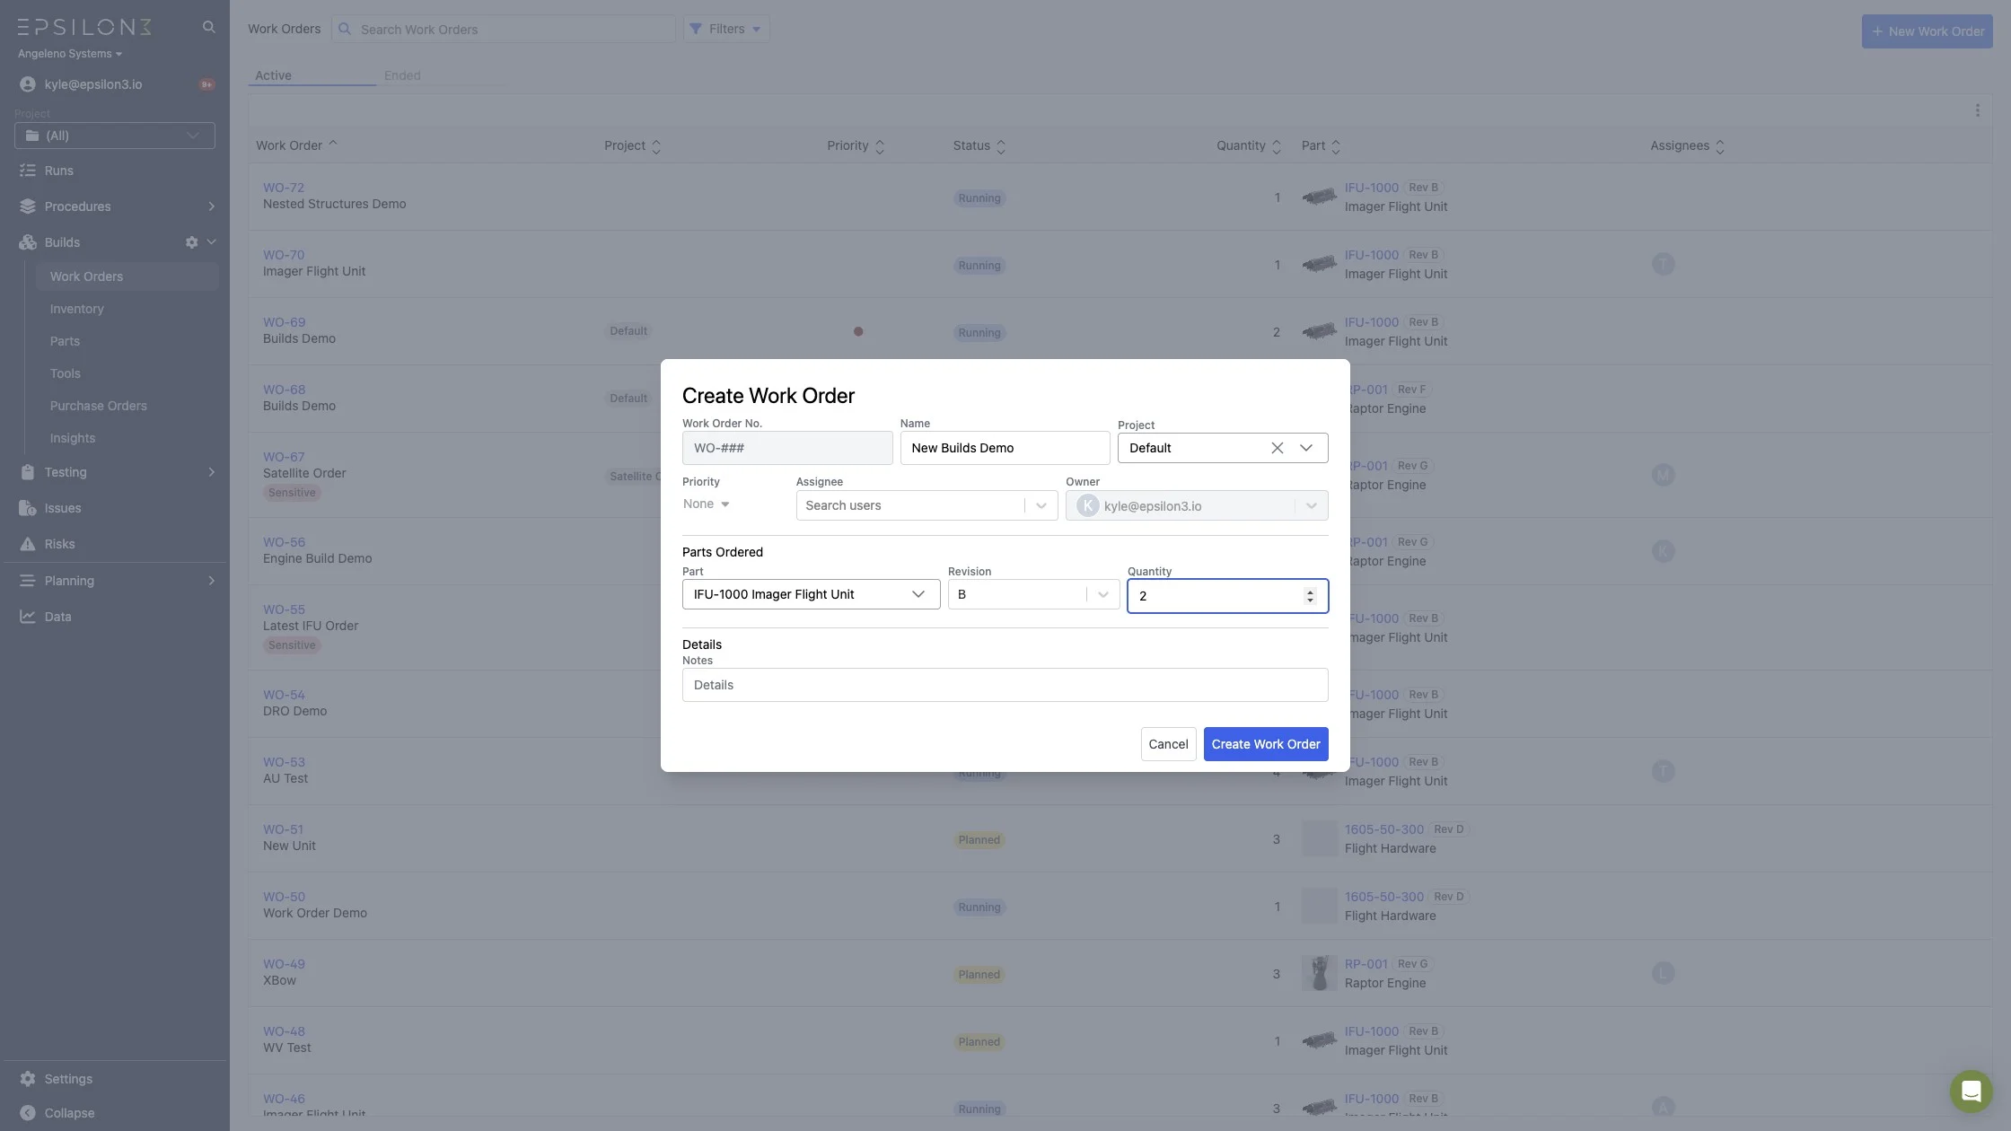Click into the Notes details field
Image resolution: width=2011 pixels, height=1131 pixels.
point(1005,685)
